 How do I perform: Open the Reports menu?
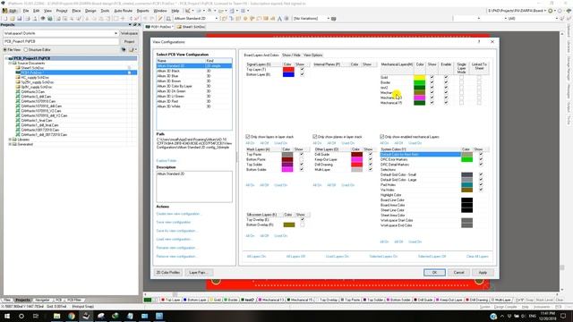point(143,11)
